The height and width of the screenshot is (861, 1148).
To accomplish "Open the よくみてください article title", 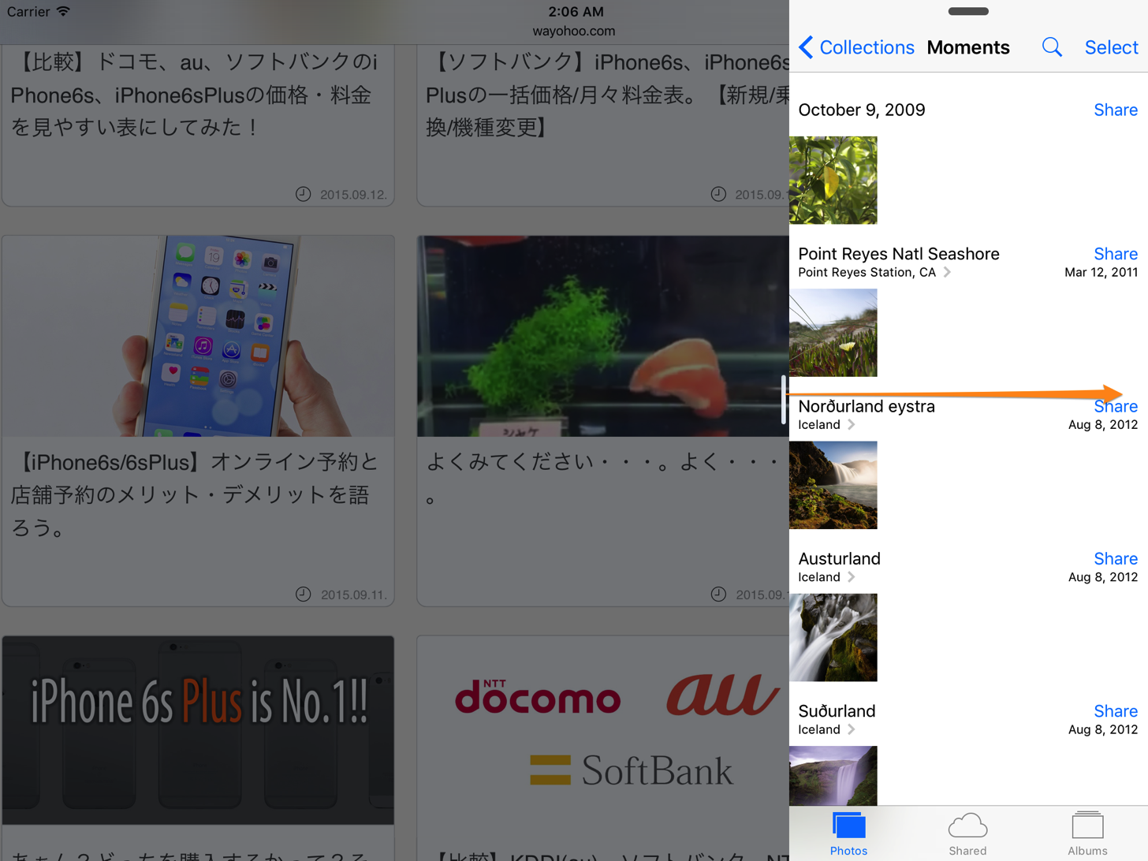I will click(602, 478).
